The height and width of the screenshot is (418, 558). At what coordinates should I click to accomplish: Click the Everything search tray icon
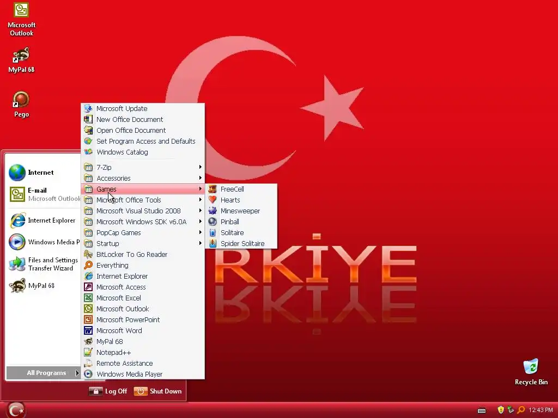tap(521, 410)
